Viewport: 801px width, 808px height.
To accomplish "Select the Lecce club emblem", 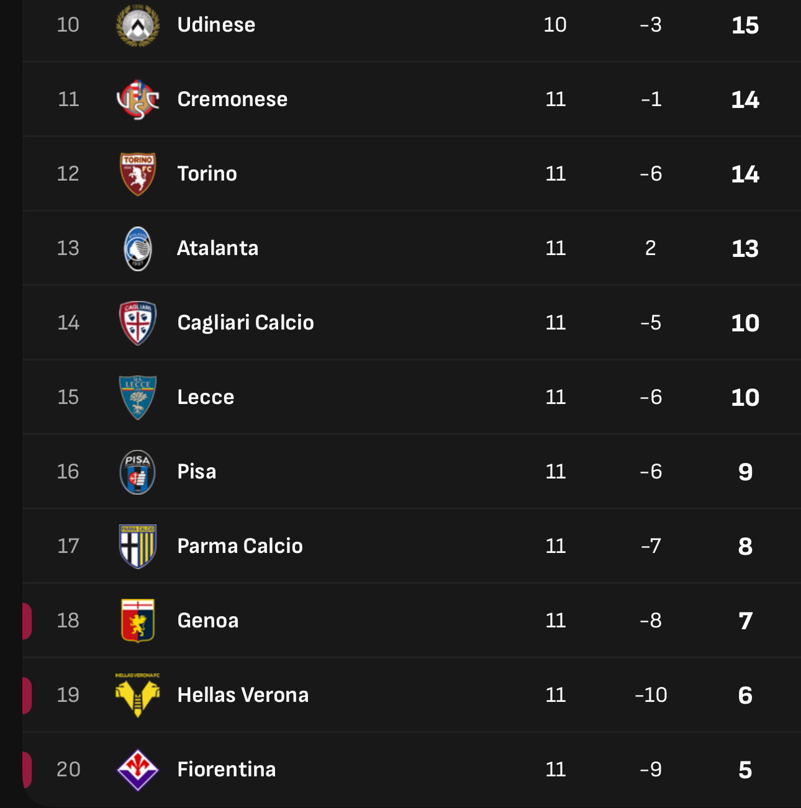I will pyautogui.click(x=138, y=397).
